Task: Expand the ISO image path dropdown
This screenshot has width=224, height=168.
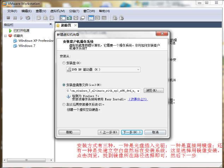Action: 138,91
